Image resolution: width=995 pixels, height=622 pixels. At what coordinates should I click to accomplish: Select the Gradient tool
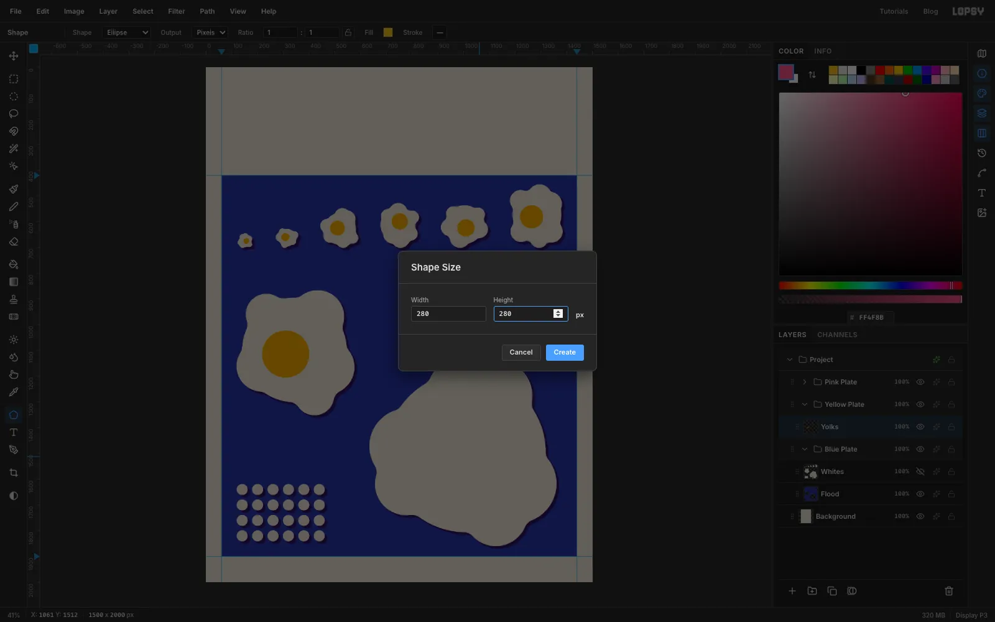click(x=14, y=282)
